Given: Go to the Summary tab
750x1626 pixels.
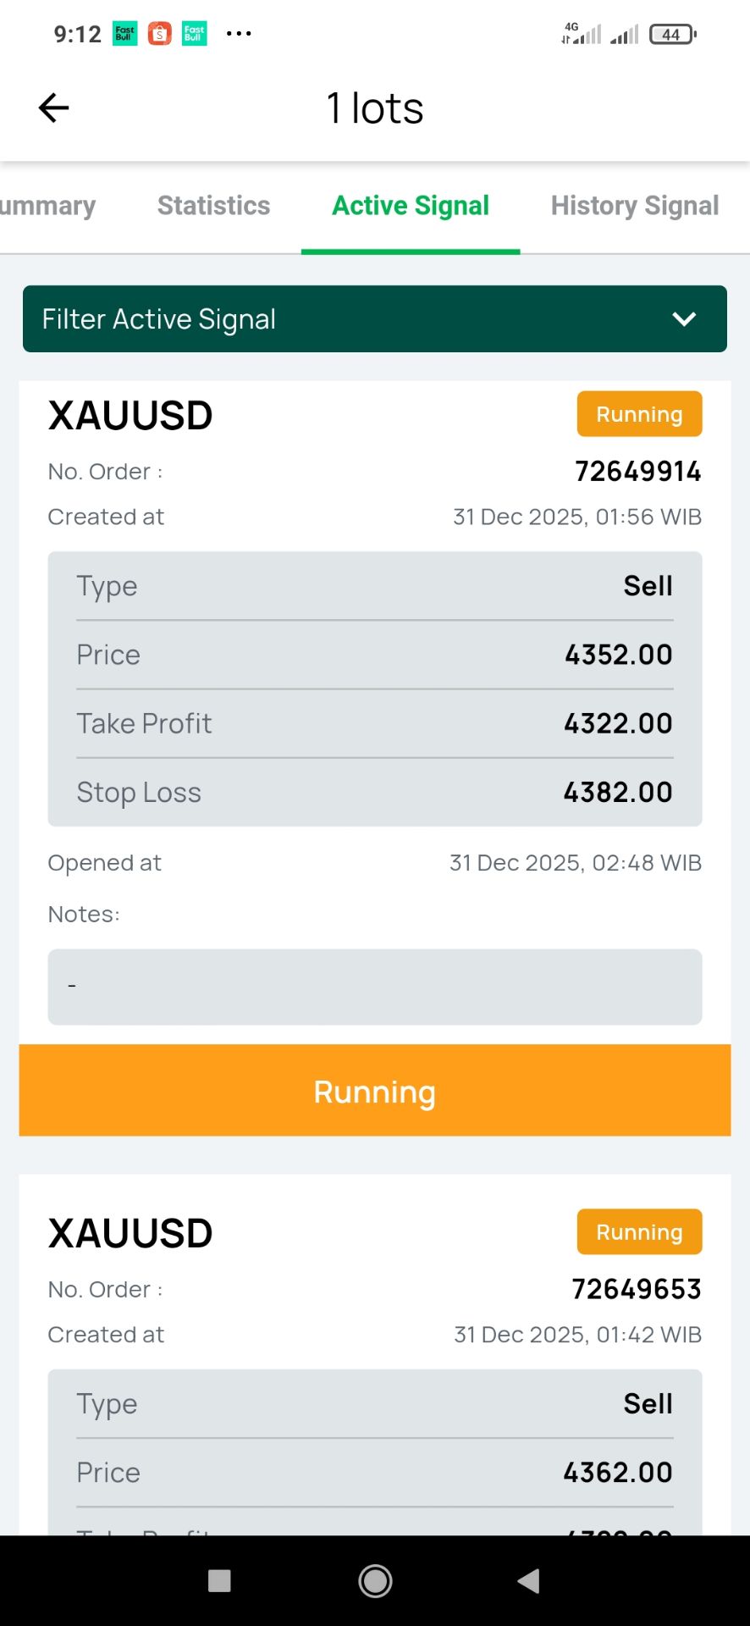Looking at the screenshot, I should (47, 206).
